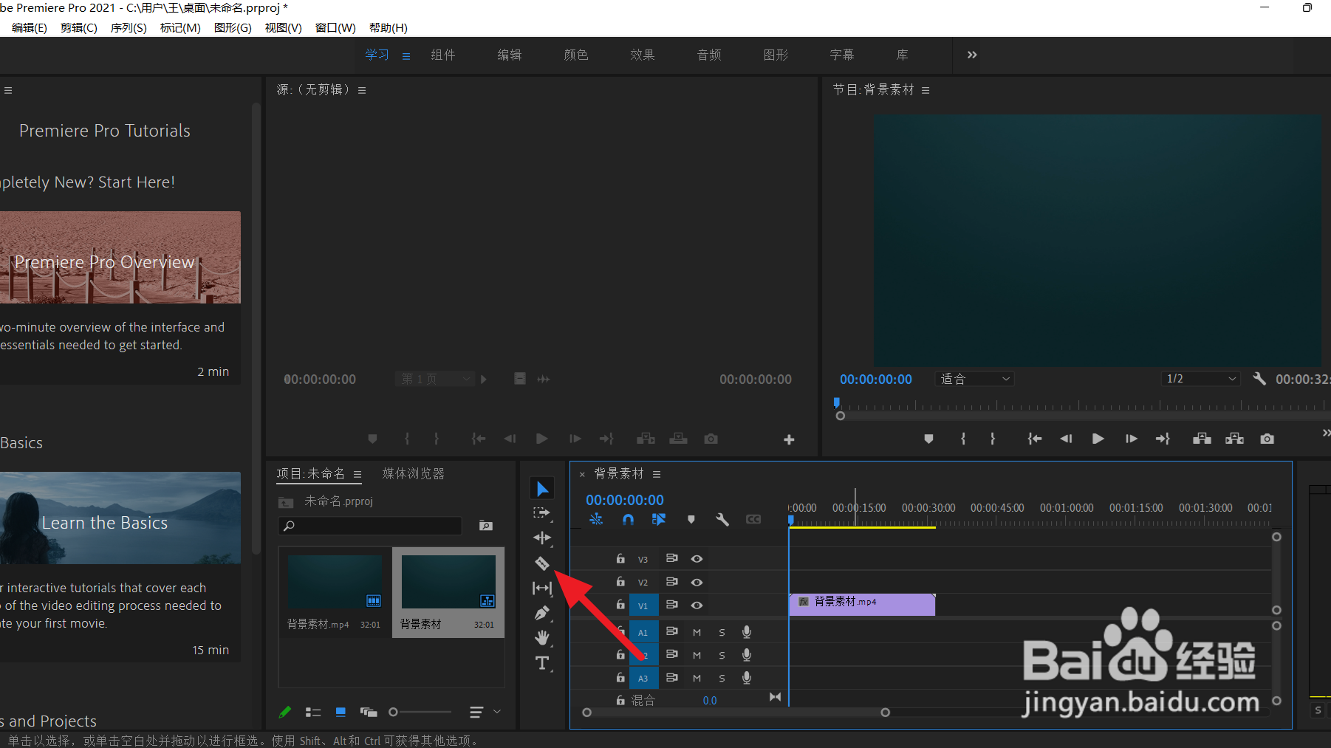Toggle V2 track output eye
This screenshot has height=748, width=1331.
[x=697, y=582]
